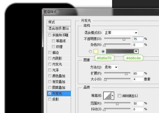Enable the 斜面和浮雕 checkbox
The height and width of the screenshot is (113, 159).
(x=50, y=35)
